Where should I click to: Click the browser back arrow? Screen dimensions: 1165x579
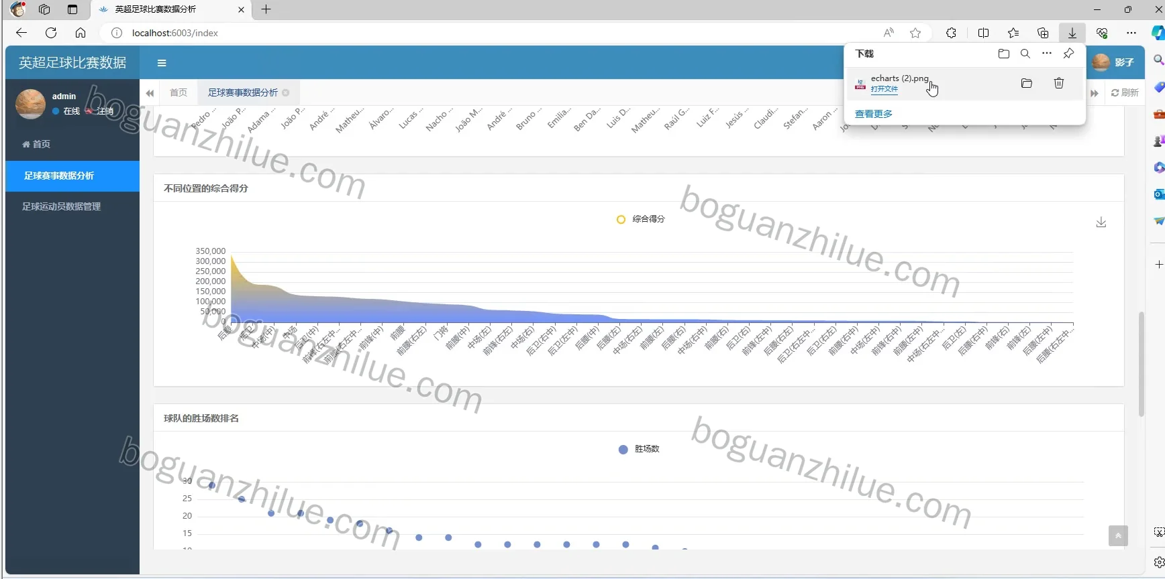pos(21,33)
